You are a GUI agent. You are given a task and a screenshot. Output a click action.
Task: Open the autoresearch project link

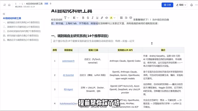pos(68,61)
